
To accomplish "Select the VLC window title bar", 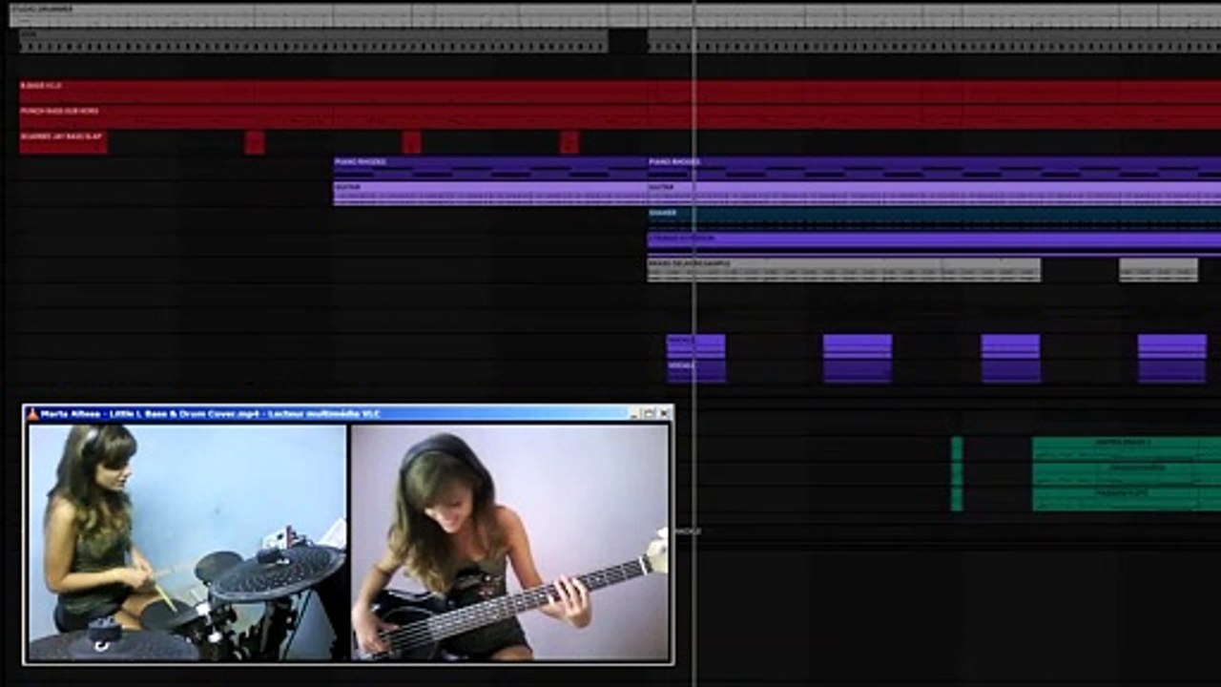I will (348, 414).
